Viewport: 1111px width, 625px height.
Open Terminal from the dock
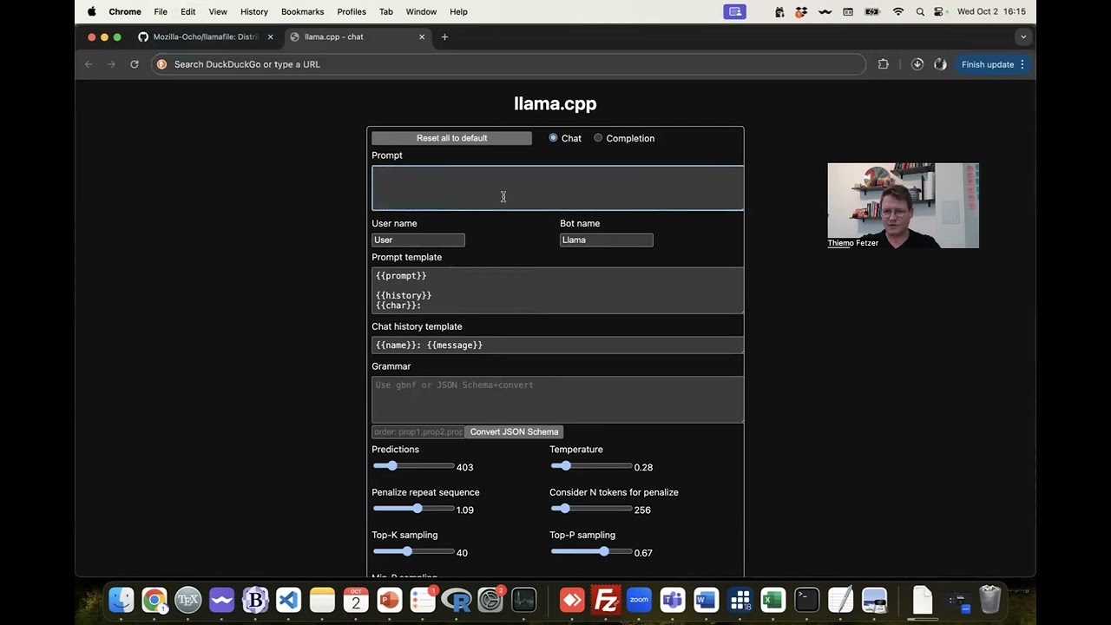pyautogui.click(x=806, y=600)
